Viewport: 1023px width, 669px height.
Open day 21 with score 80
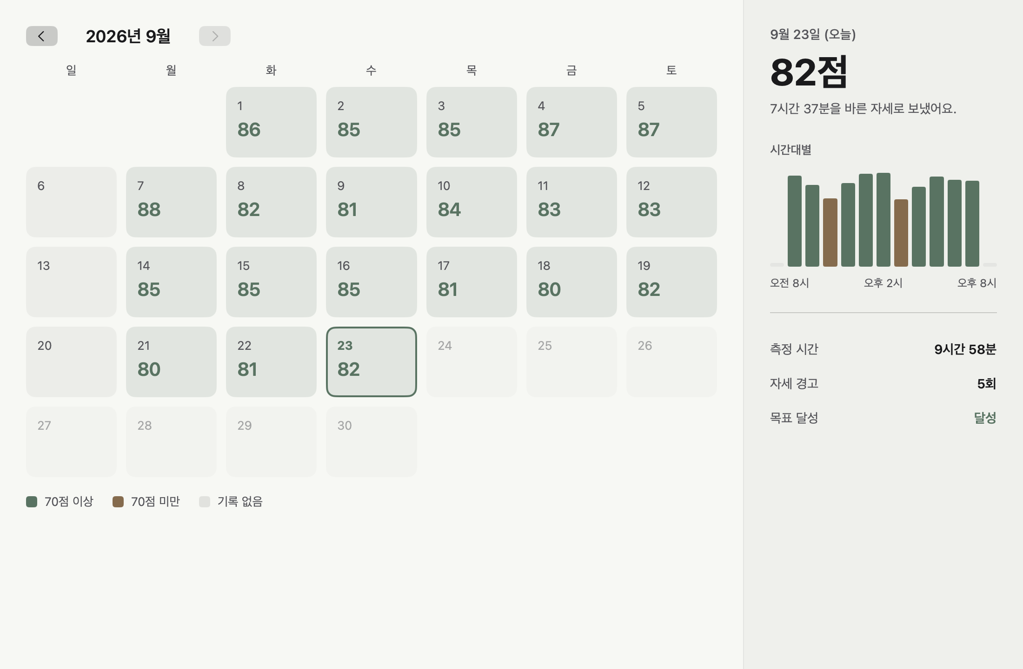pyautogui.click(x=171, y=362)
